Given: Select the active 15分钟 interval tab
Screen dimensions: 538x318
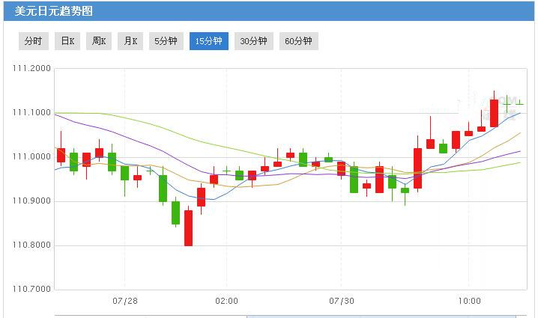Looking at the screenshot, I should coord(209,41).
